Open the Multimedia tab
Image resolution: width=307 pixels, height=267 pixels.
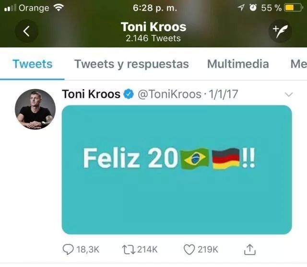coord(238,64)
